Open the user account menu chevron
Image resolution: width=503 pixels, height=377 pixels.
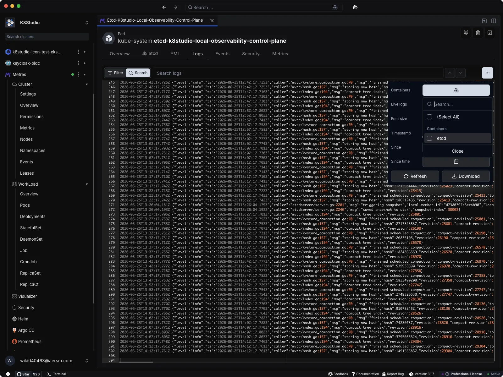click(x=87, y=361)
